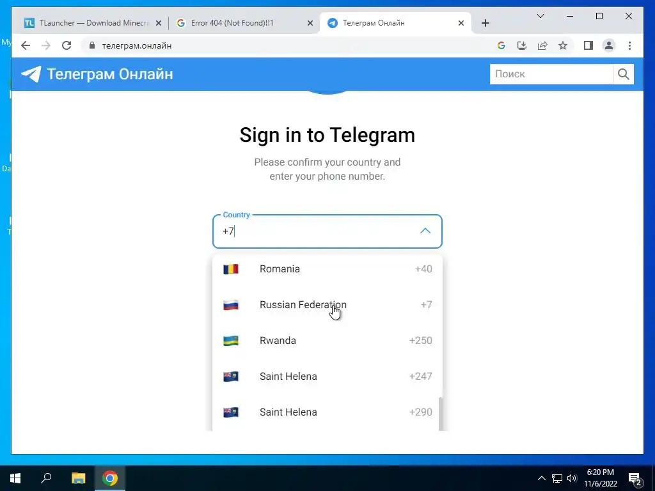Show hidden system tray icons
The image size is (655, 491).
pyautogui.click(x=541, y=478)
